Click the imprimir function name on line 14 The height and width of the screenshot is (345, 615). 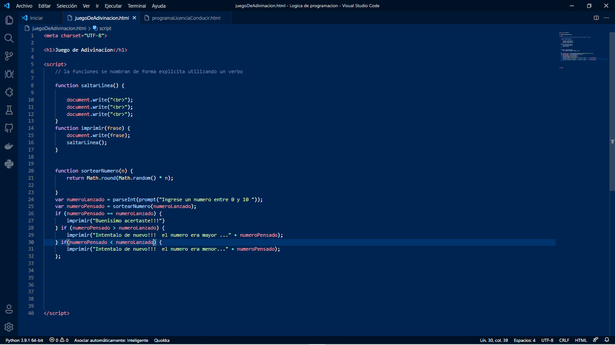pyautogui.click(x=92, y=128)
